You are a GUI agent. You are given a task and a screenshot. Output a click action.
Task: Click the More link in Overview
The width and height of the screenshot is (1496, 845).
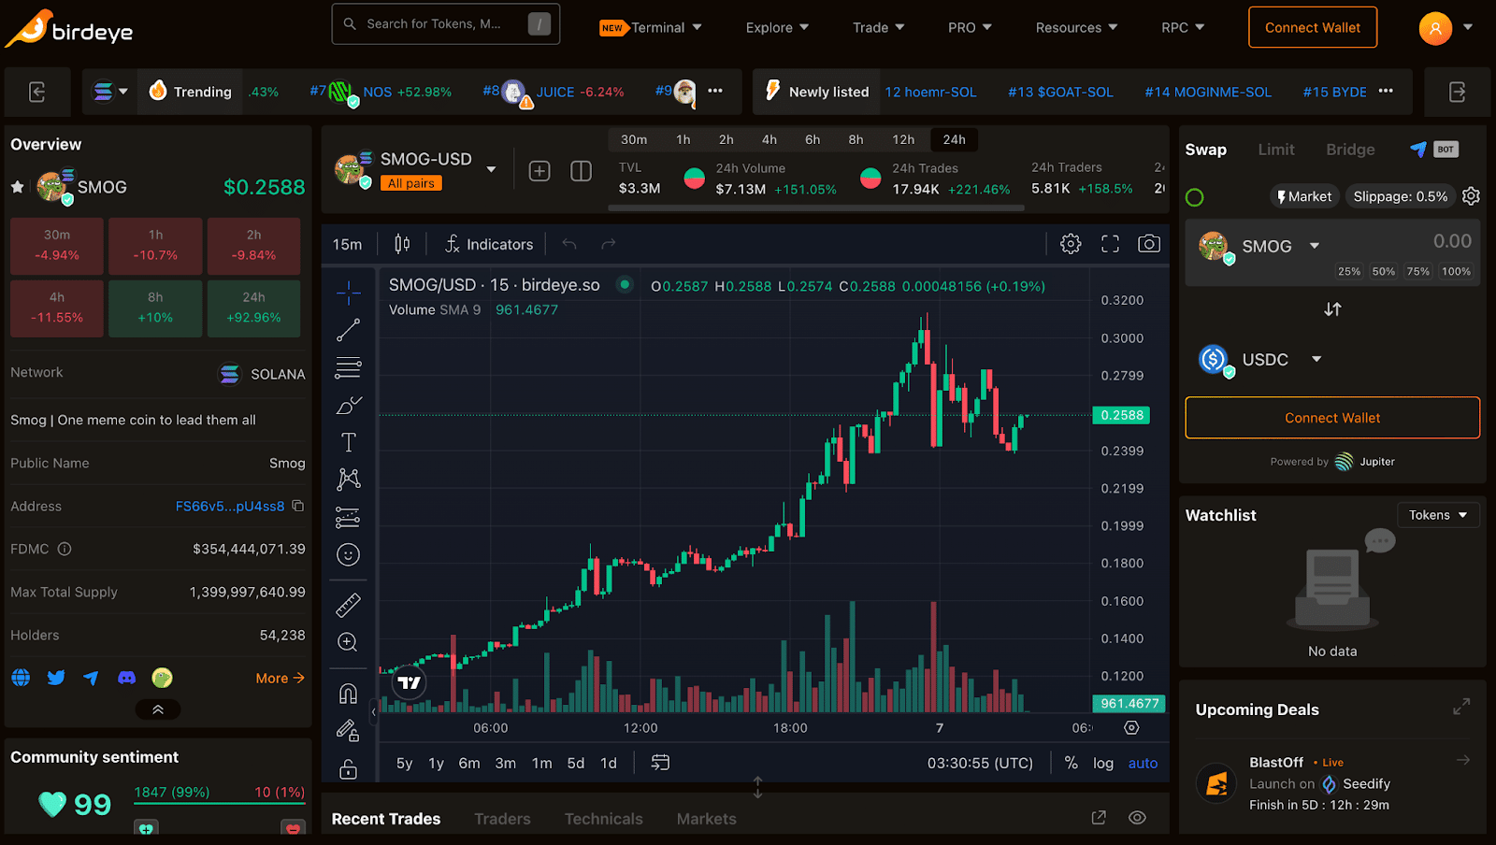(280, 678)
